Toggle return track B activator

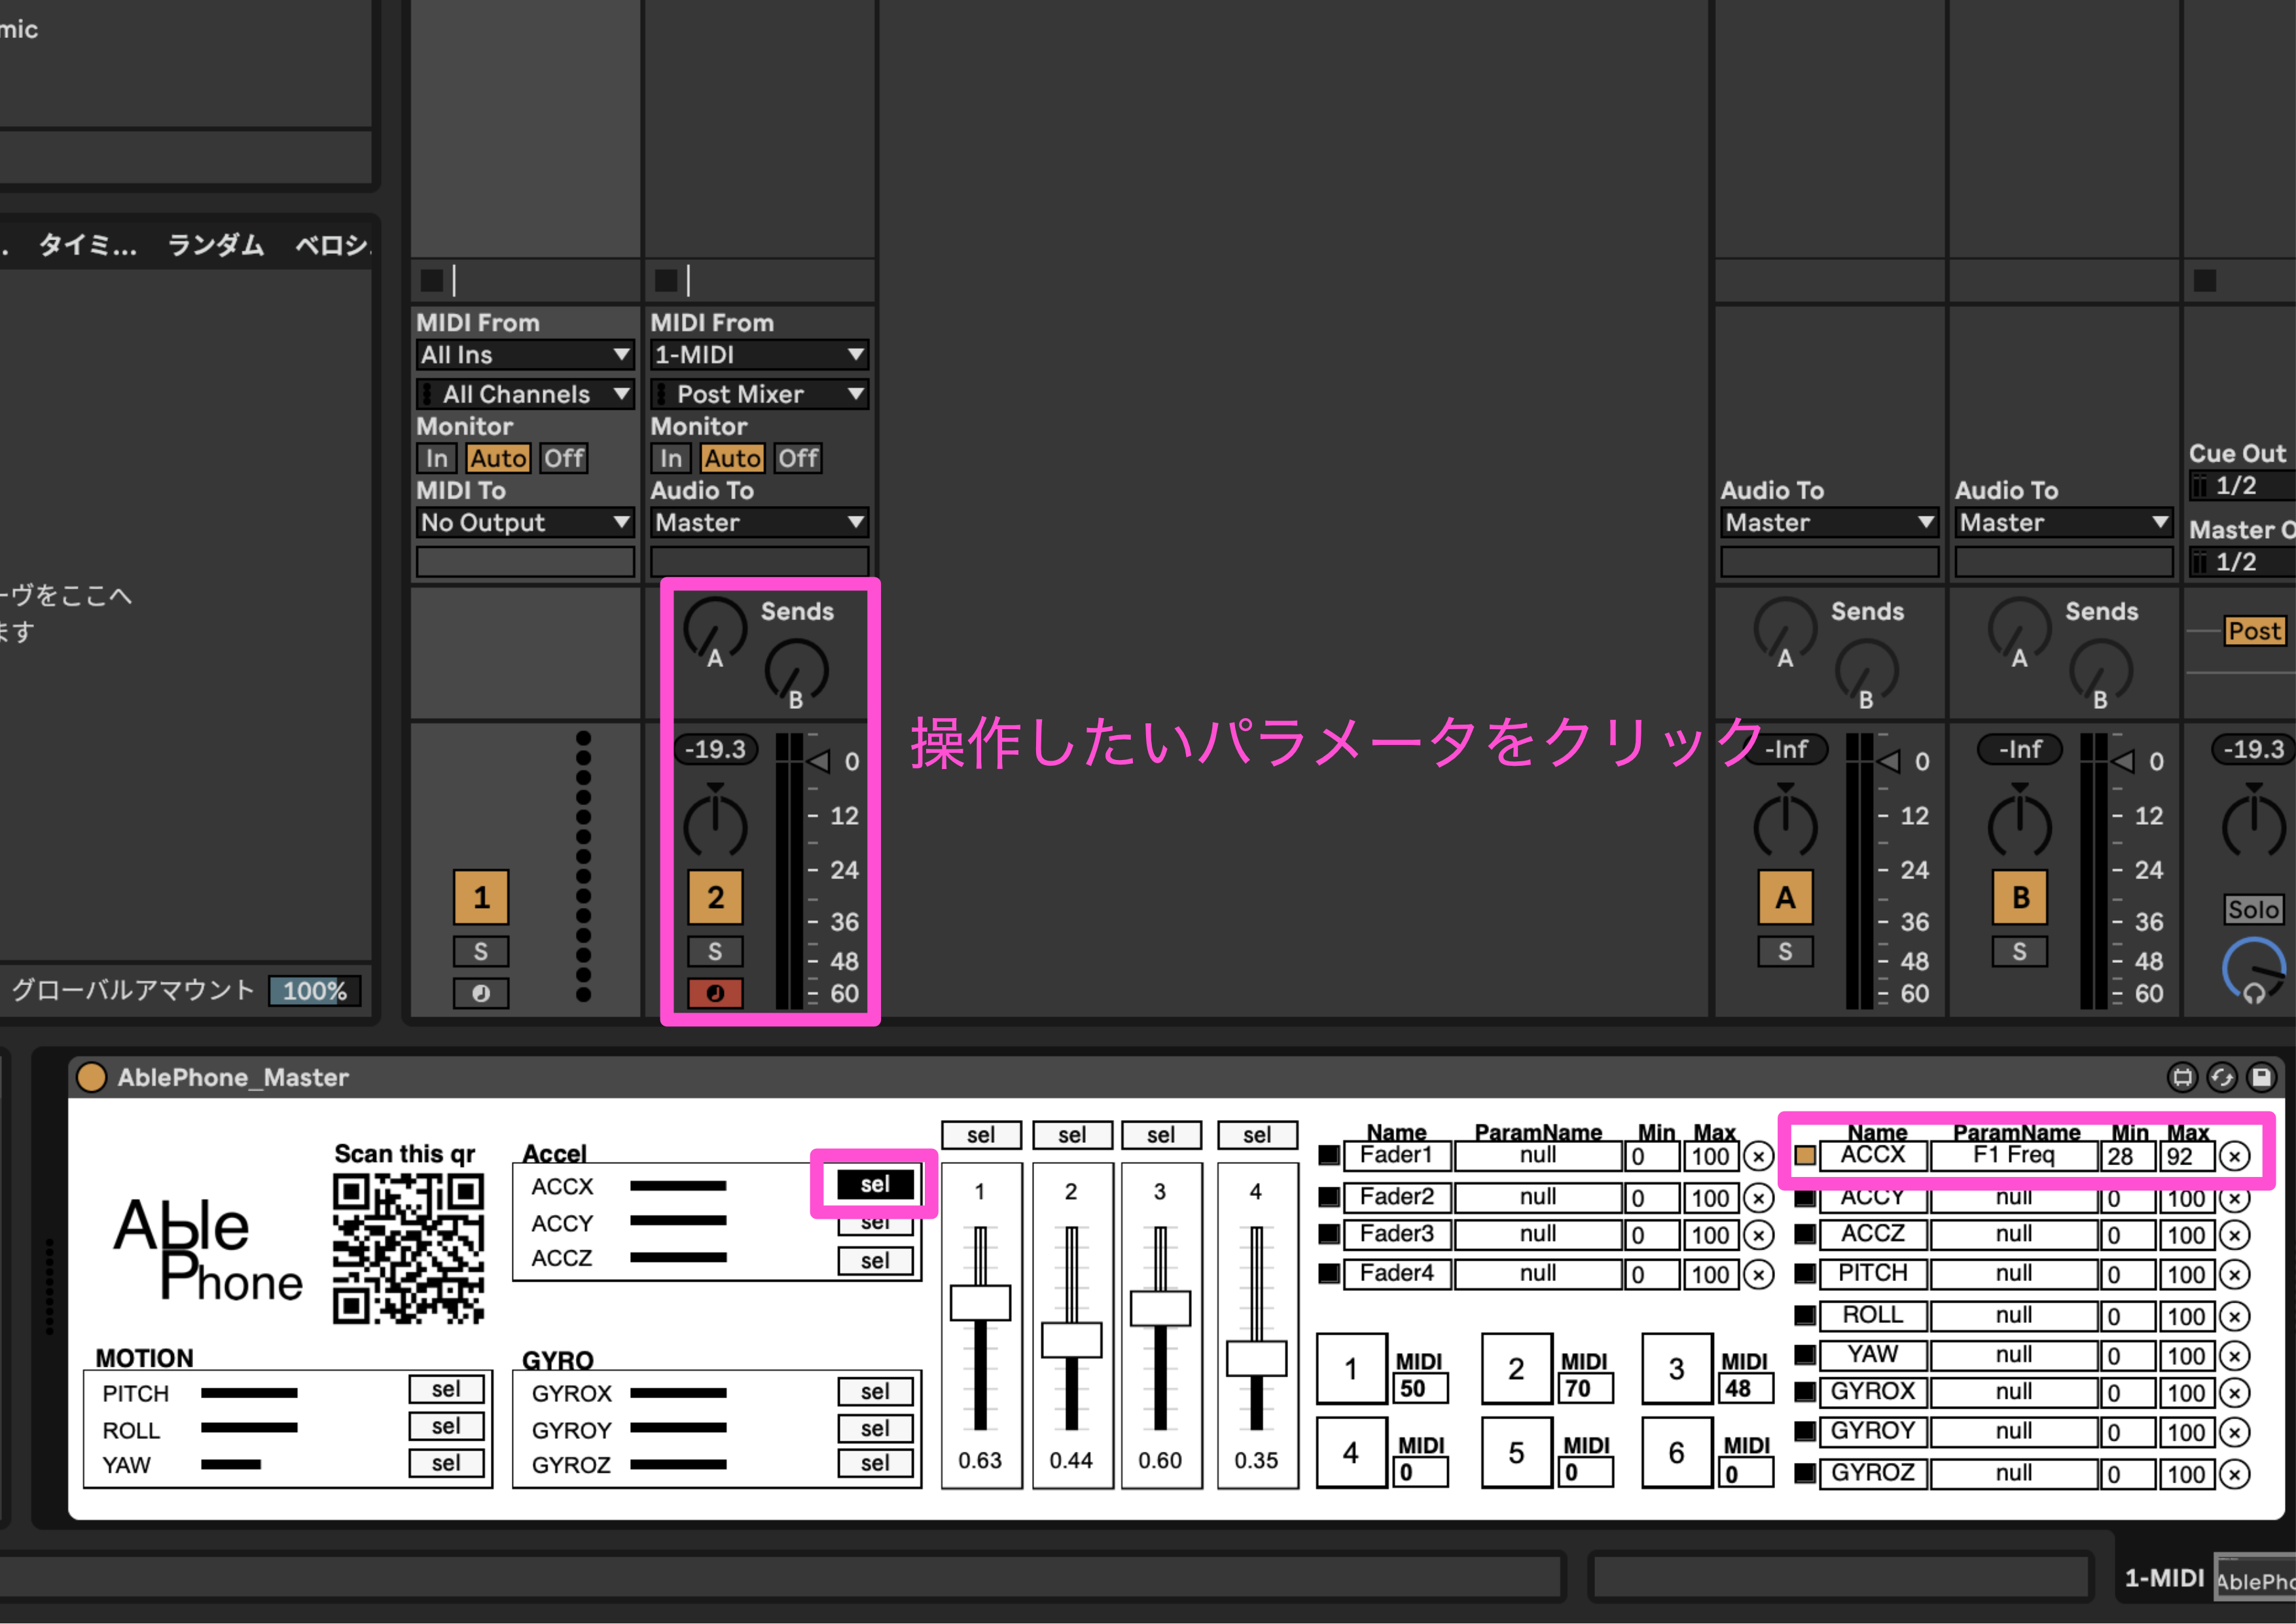click(2020, 897)
